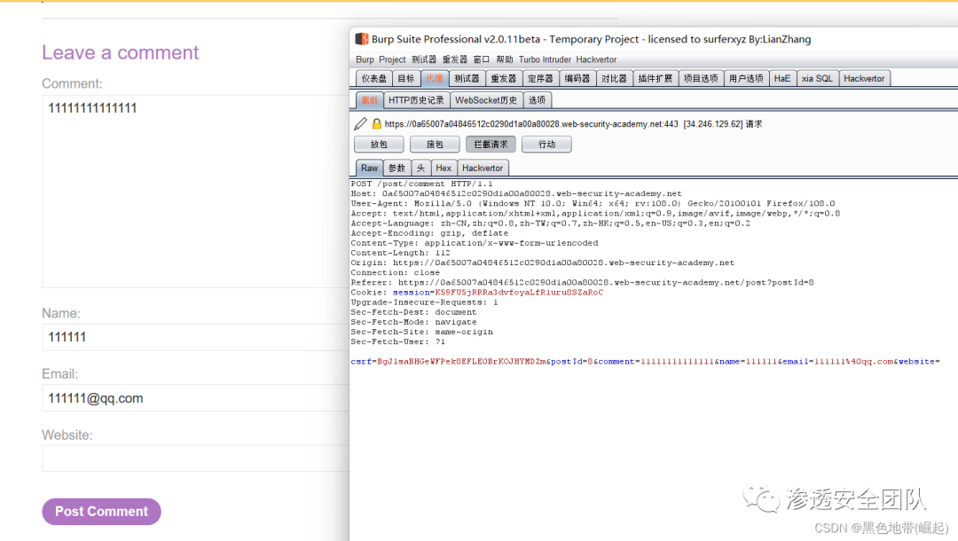958x541 pixels.
Task: Click the Comment text area on web page
Action: point(195,191)
